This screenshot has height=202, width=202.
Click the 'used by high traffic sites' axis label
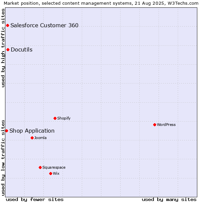(3, 48)
